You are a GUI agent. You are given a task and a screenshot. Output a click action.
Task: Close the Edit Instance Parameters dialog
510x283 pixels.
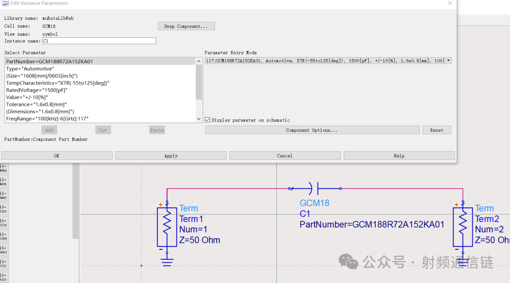click(450, 3)
